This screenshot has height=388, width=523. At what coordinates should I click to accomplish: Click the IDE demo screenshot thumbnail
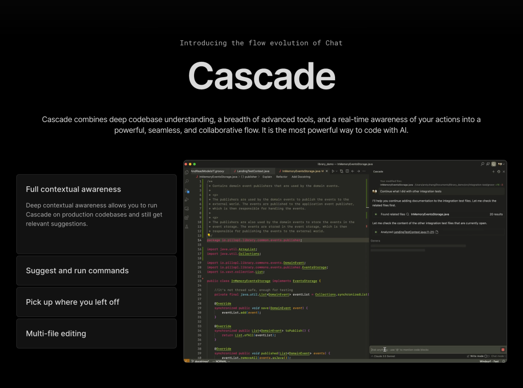click(x=345, y=261)
